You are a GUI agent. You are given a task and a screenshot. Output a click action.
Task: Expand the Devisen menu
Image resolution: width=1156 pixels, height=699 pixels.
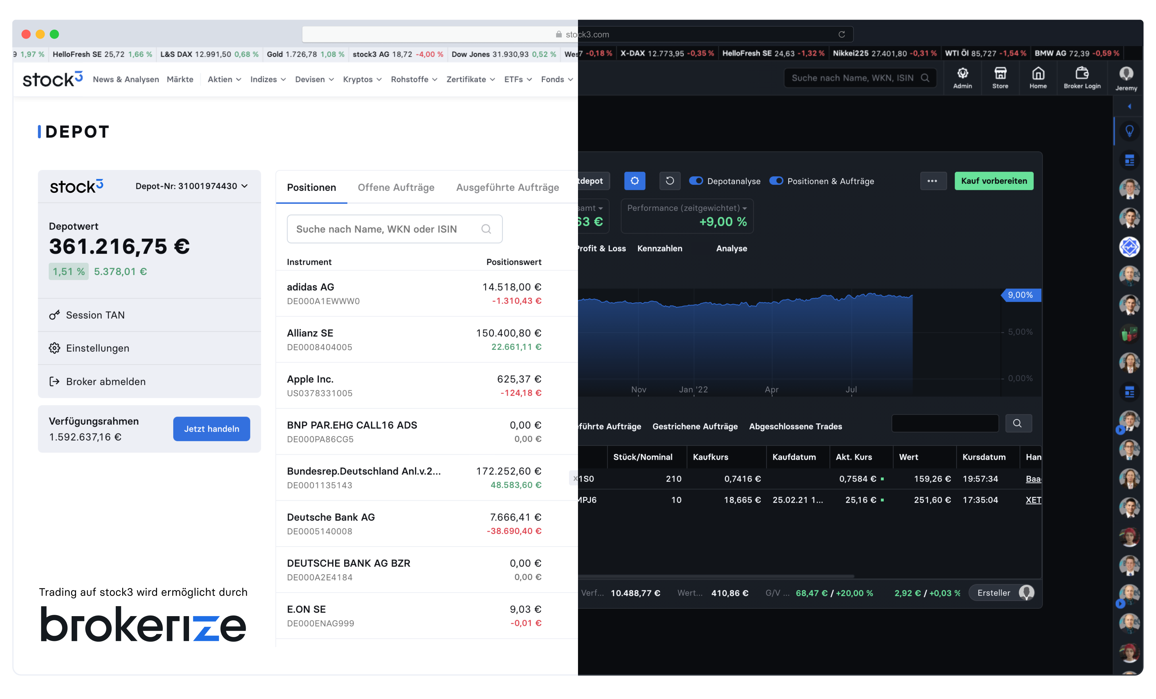click(314, 79)
